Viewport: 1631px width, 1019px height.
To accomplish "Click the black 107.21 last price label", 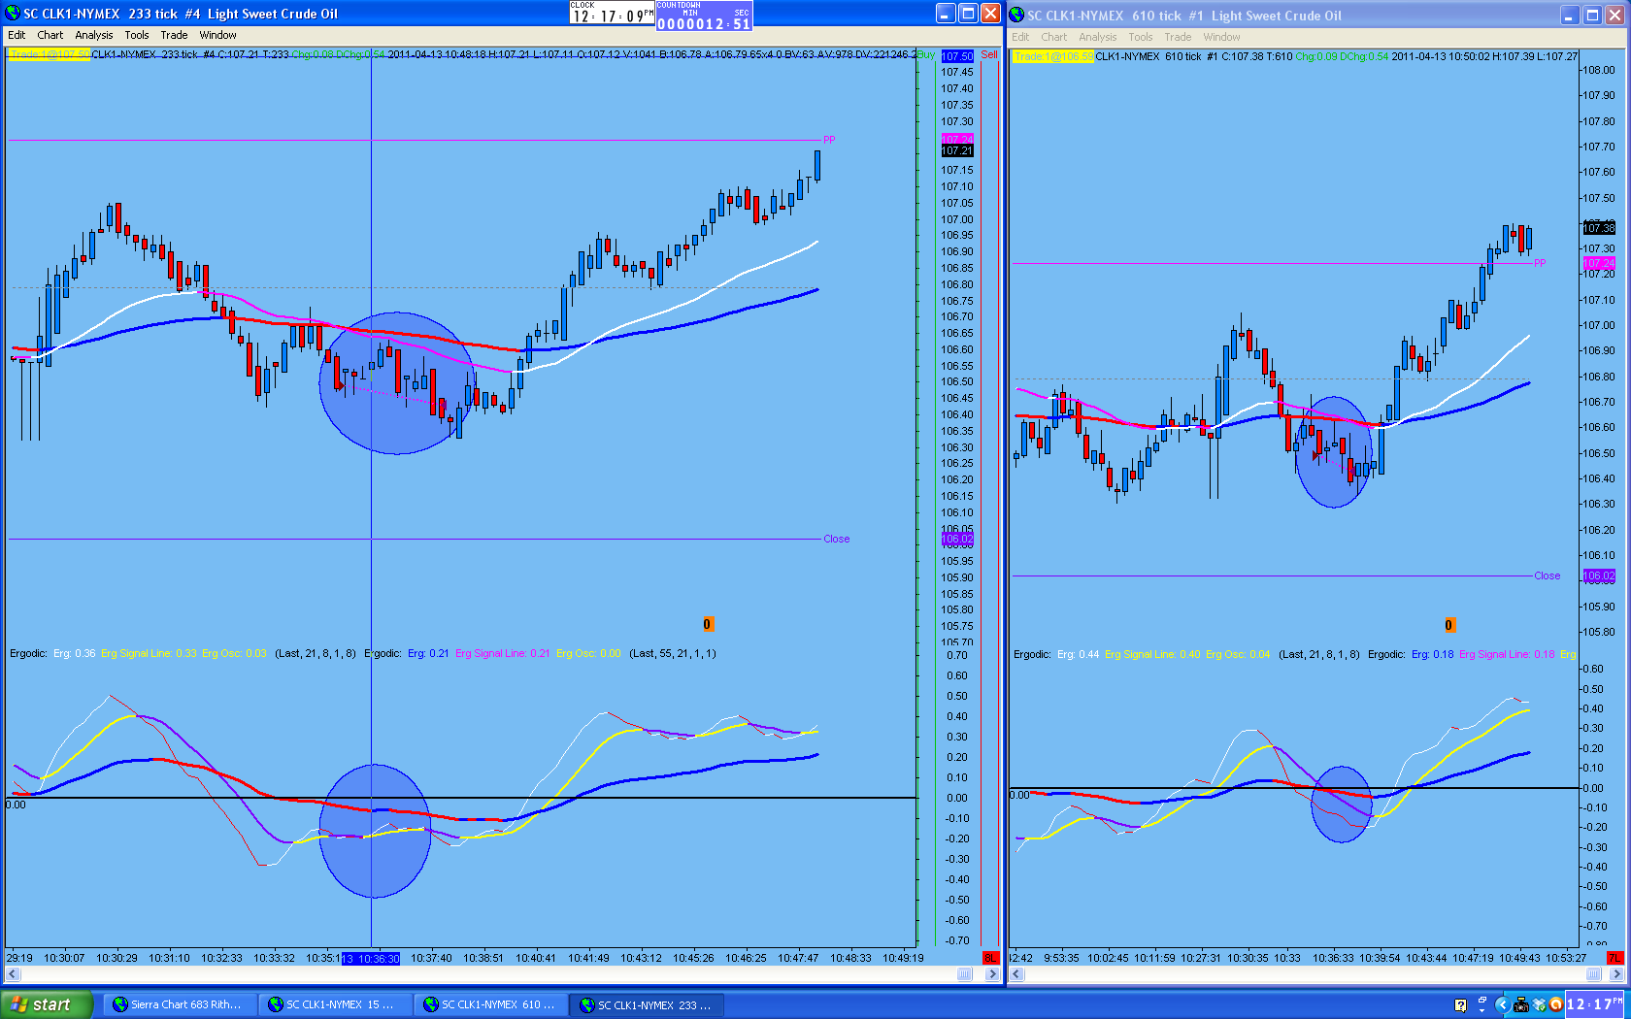I will coord(956,150).
